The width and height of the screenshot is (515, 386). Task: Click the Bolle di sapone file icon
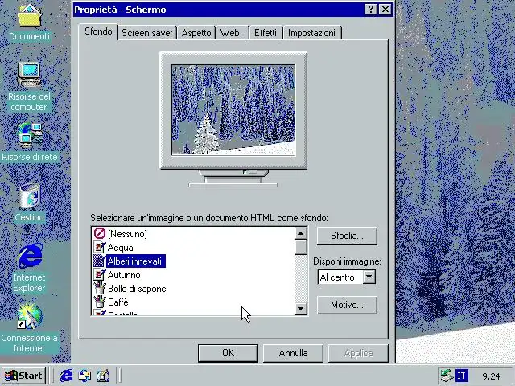click(99, 289)
